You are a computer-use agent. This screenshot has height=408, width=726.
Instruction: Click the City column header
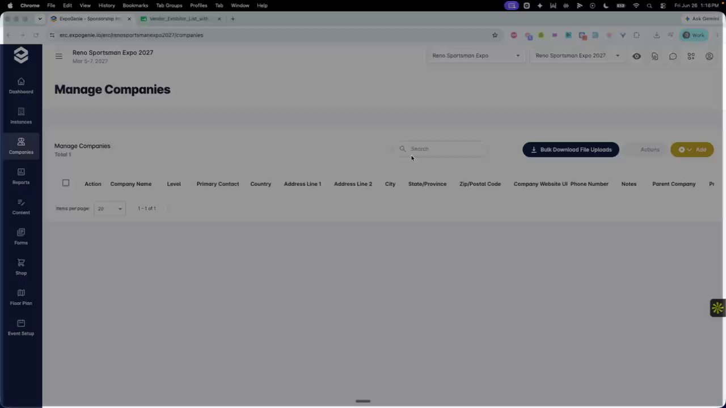click(390, 184)
